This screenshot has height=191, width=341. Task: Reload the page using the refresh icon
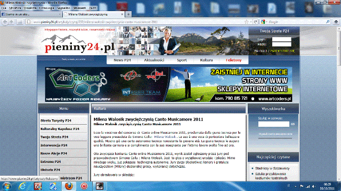[256, 22]
